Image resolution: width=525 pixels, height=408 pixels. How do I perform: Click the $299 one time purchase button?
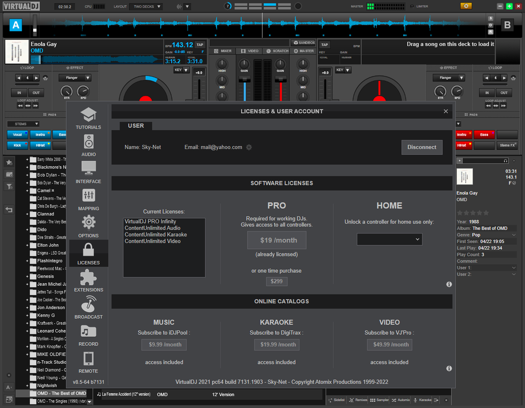(277, 282)
